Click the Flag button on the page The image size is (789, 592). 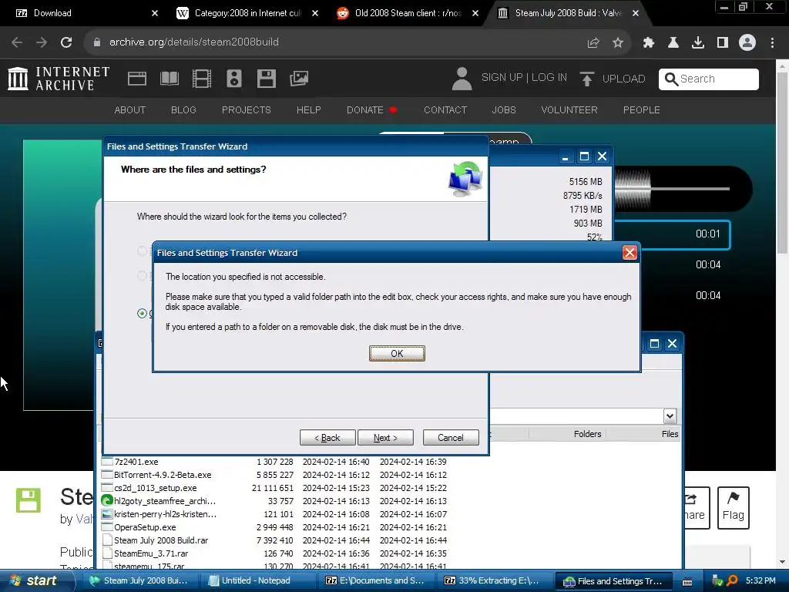pos(734,507)
